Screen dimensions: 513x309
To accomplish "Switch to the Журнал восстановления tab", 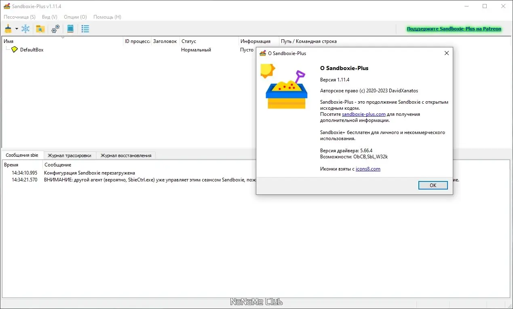I will pyautogui.click(x=126, y=156).
